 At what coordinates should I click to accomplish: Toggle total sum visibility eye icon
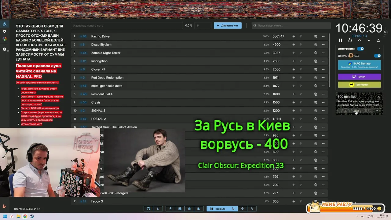coord(38,209)
